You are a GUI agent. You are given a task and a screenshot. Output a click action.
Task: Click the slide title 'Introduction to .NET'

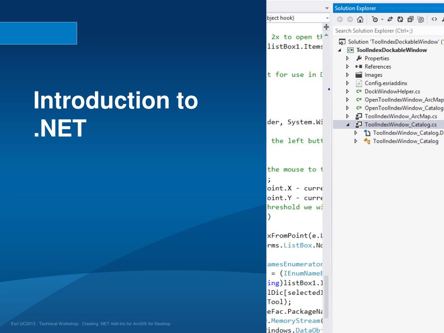pyautogui.click(x=115, y=114)
